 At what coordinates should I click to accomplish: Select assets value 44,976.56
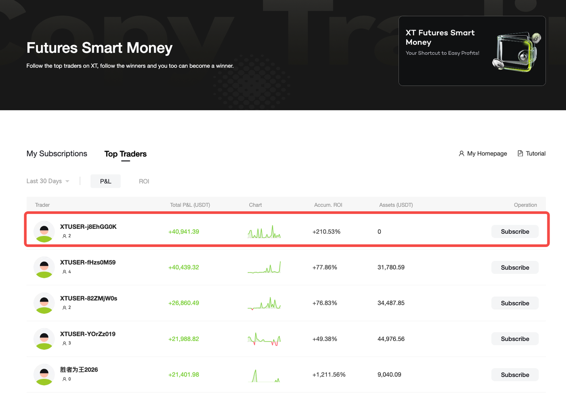click(x=391, y=339)
